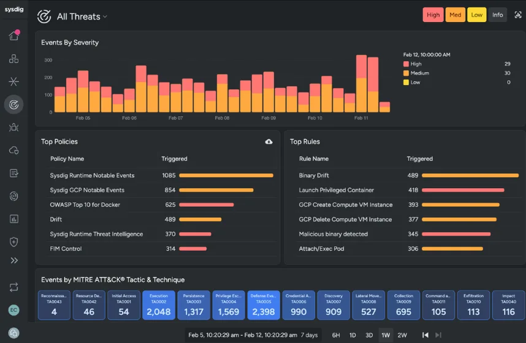Open the Execution TA0002 tactic tile

pyautogui.click(x=159, y=305)
